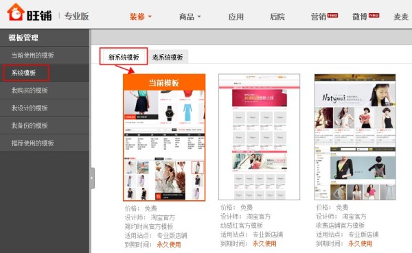412x253 pixels.
Task: Click the 旺铺 house logo icon
Action: (16, 12)
